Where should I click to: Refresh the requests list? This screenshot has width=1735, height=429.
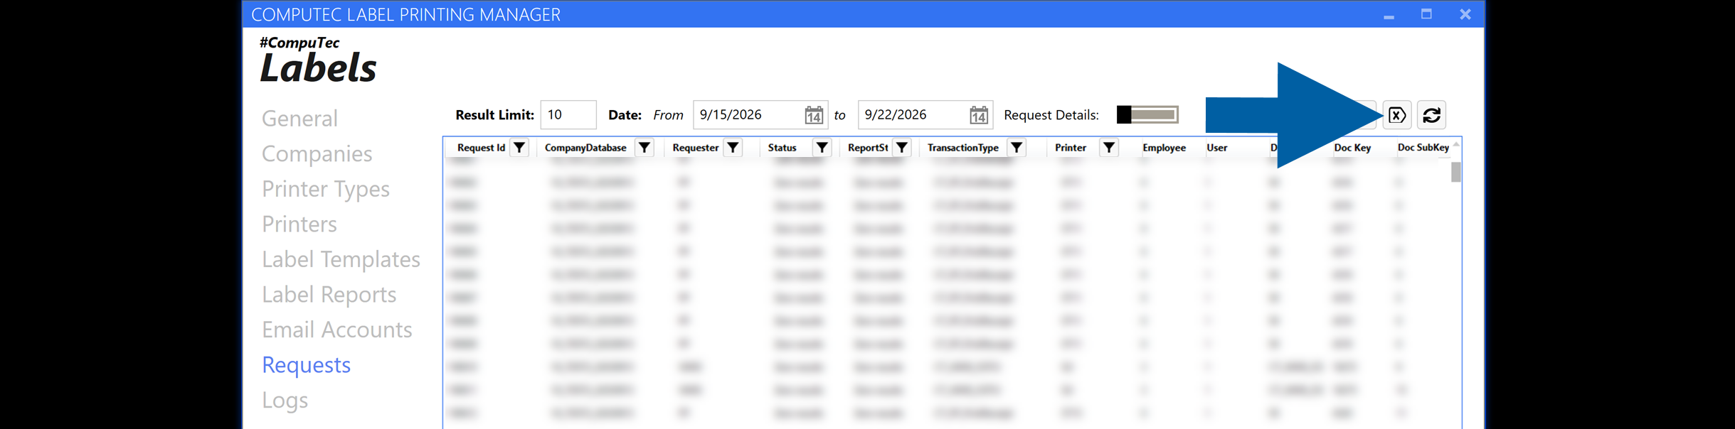1431,115
